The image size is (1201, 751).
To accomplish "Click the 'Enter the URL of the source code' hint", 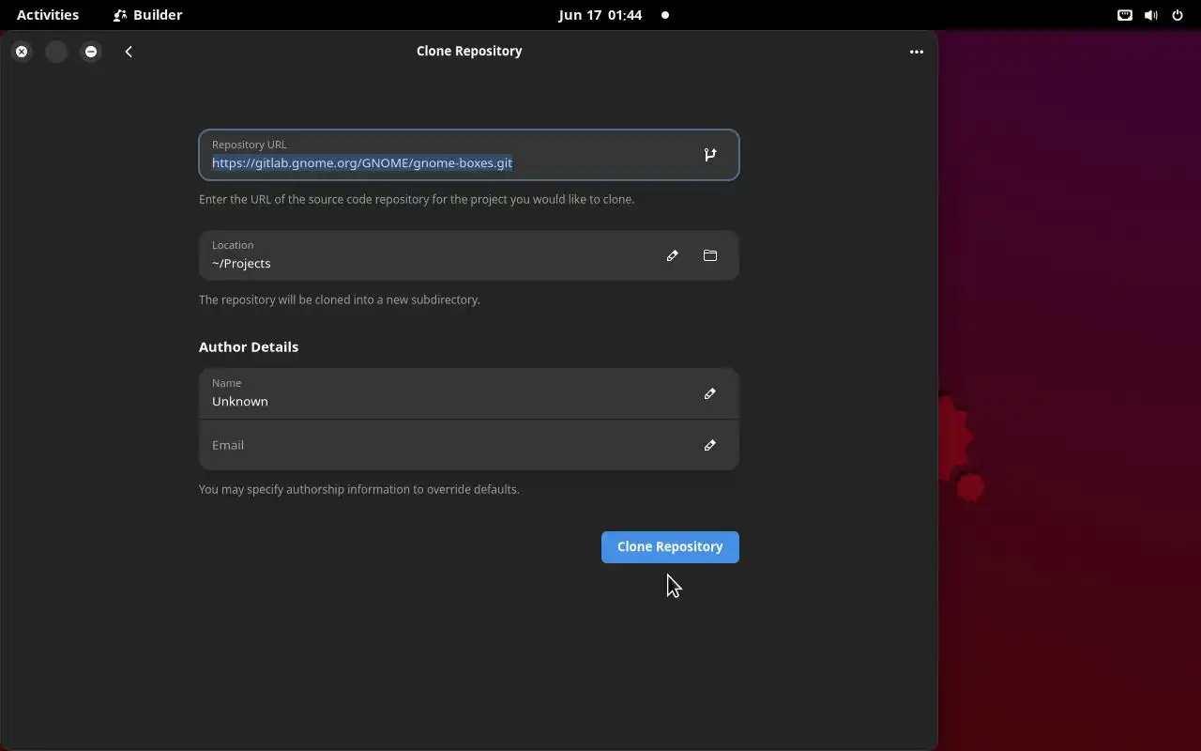I will coord(417,199).
